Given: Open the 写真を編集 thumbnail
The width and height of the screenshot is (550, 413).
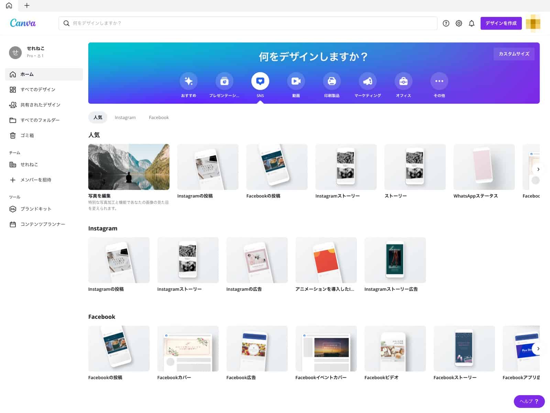Looking at the screenshot, I should coord(129,167).
